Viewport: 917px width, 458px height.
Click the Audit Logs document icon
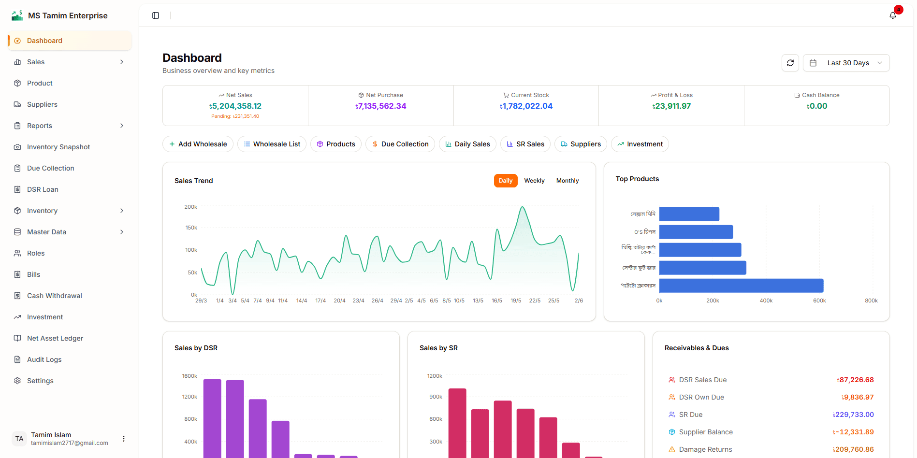(17, 359)
